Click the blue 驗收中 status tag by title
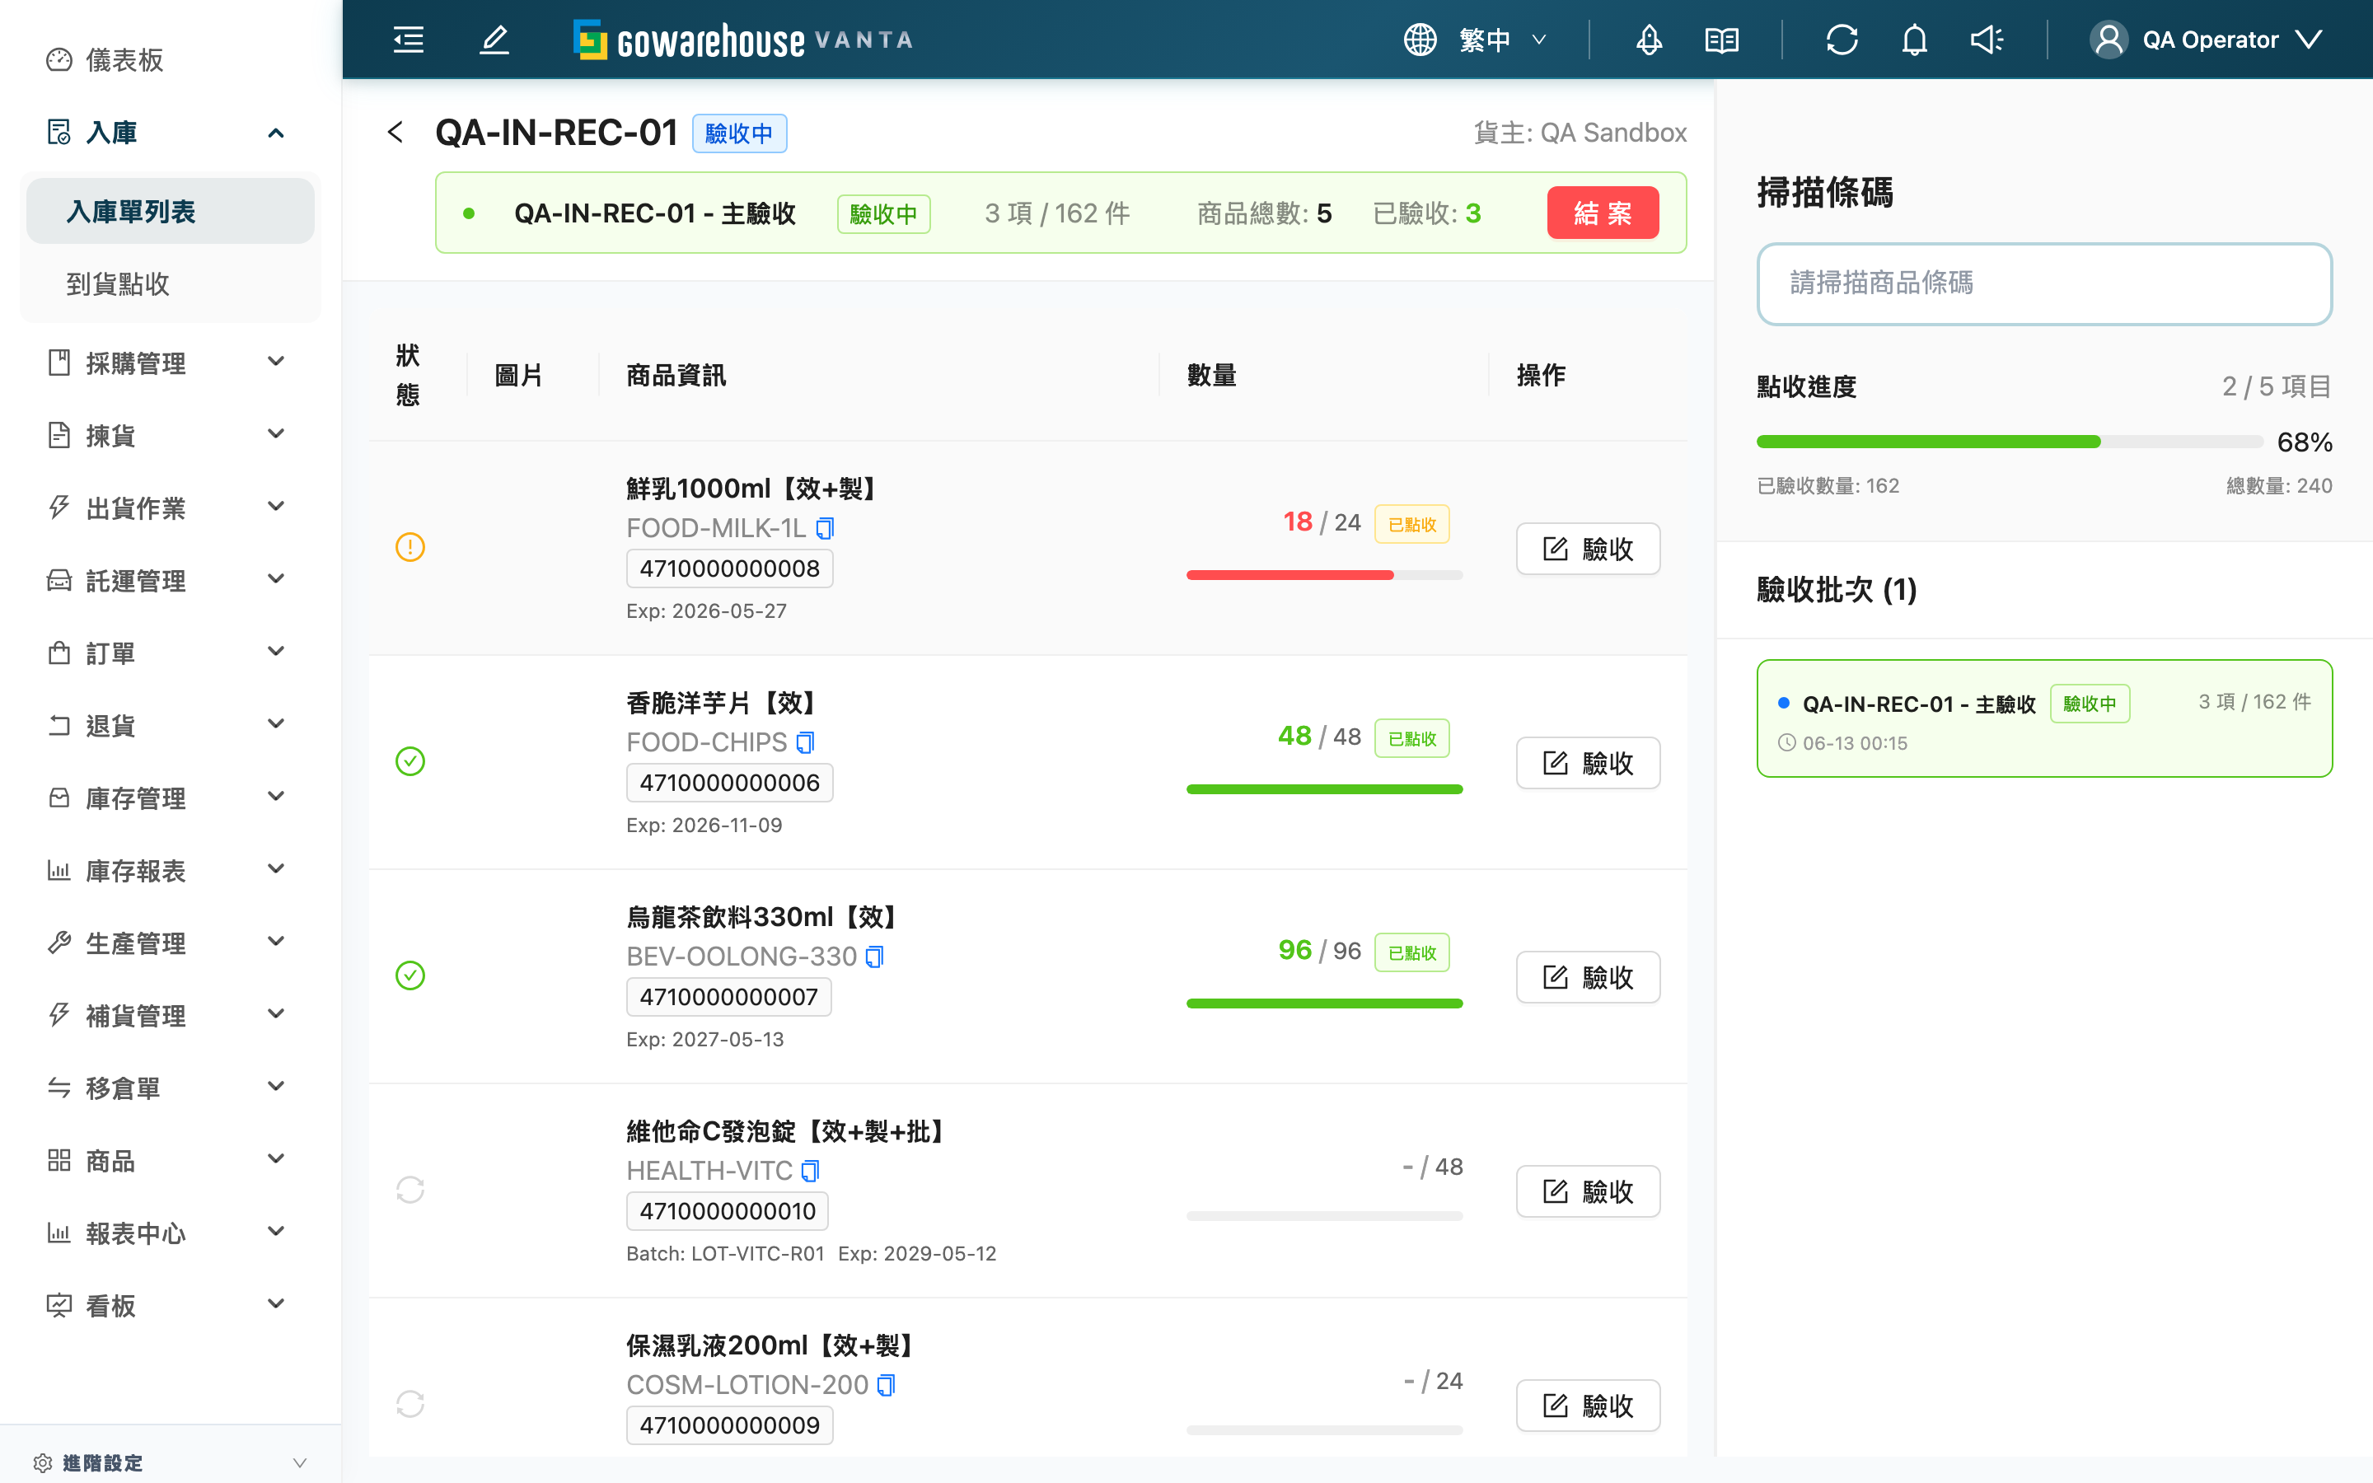The height and width of the screenshot is (1483, 2373). pos(739,133)
